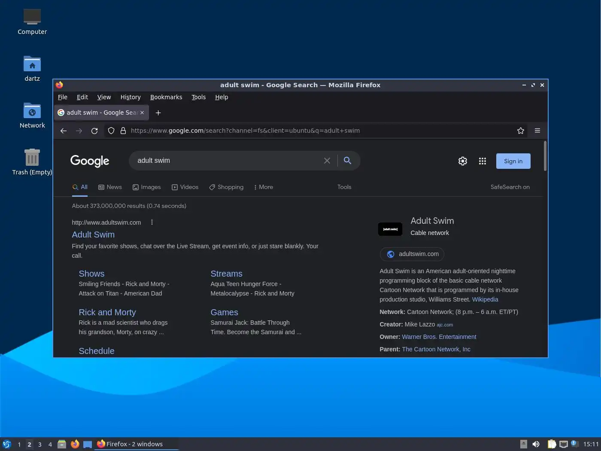Open the volume control in the tray

(536, 444)
